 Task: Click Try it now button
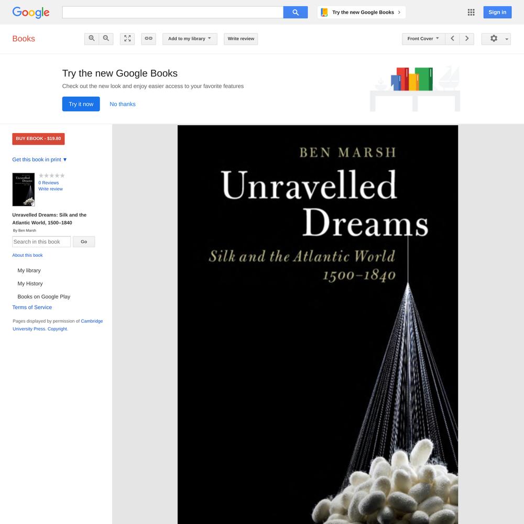pos(81,104)
